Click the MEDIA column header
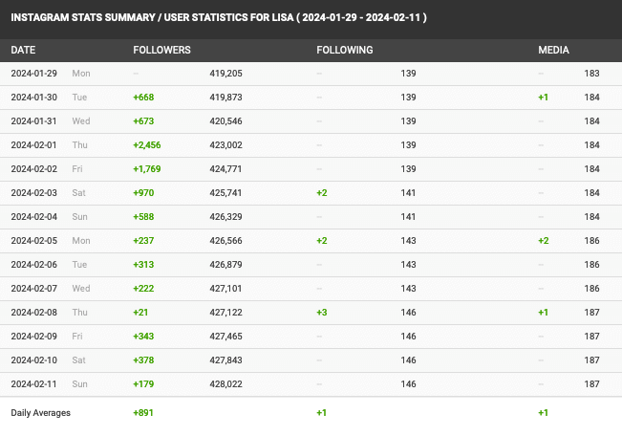 point(553,50)
